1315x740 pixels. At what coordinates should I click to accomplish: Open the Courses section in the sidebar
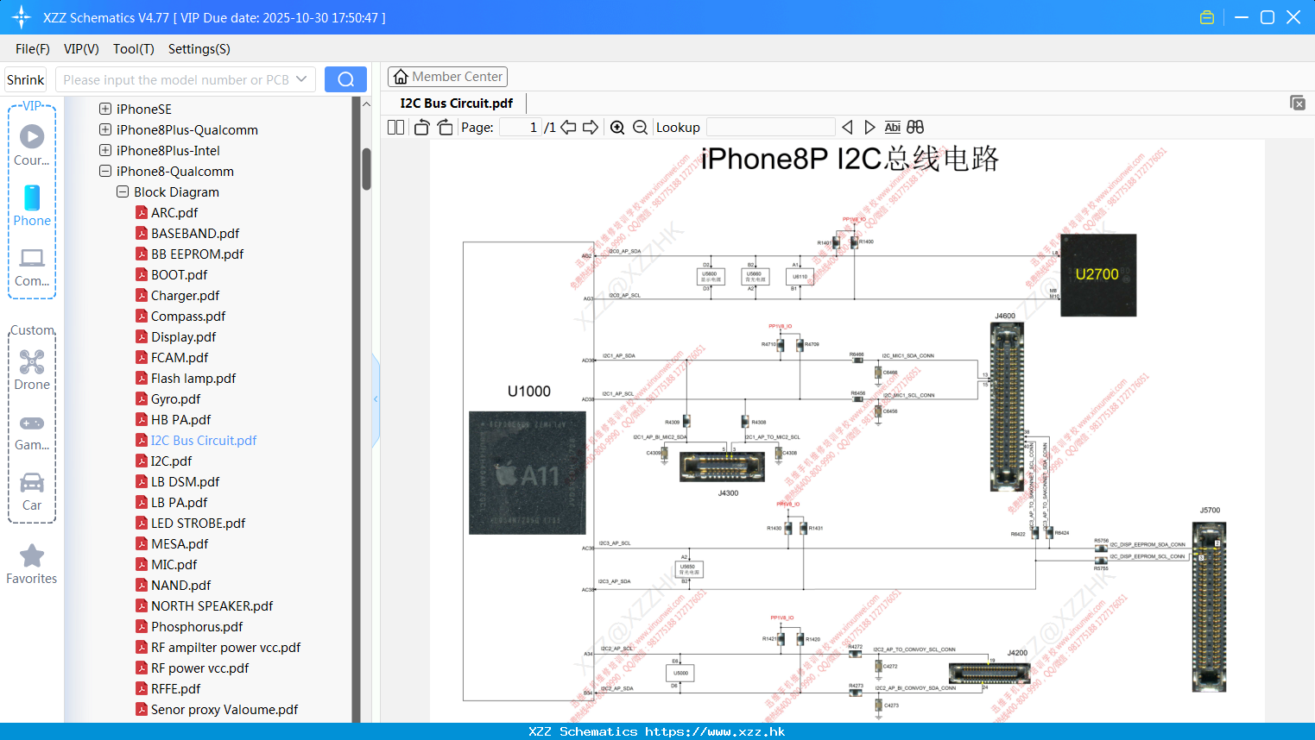(32, 145)
